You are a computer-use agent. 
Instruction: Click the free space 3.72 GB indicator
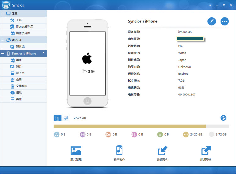[212, 134]
